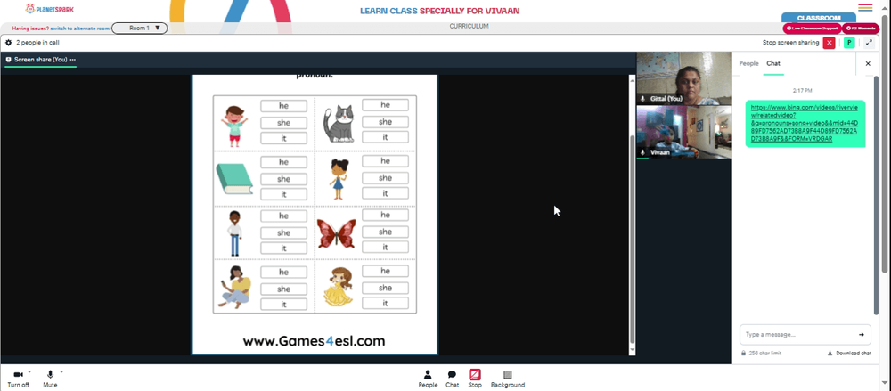Open the Background effects option

coord(508,379)
